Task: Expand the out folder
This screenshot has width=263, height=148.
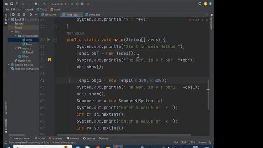Action: click(12, 28)
